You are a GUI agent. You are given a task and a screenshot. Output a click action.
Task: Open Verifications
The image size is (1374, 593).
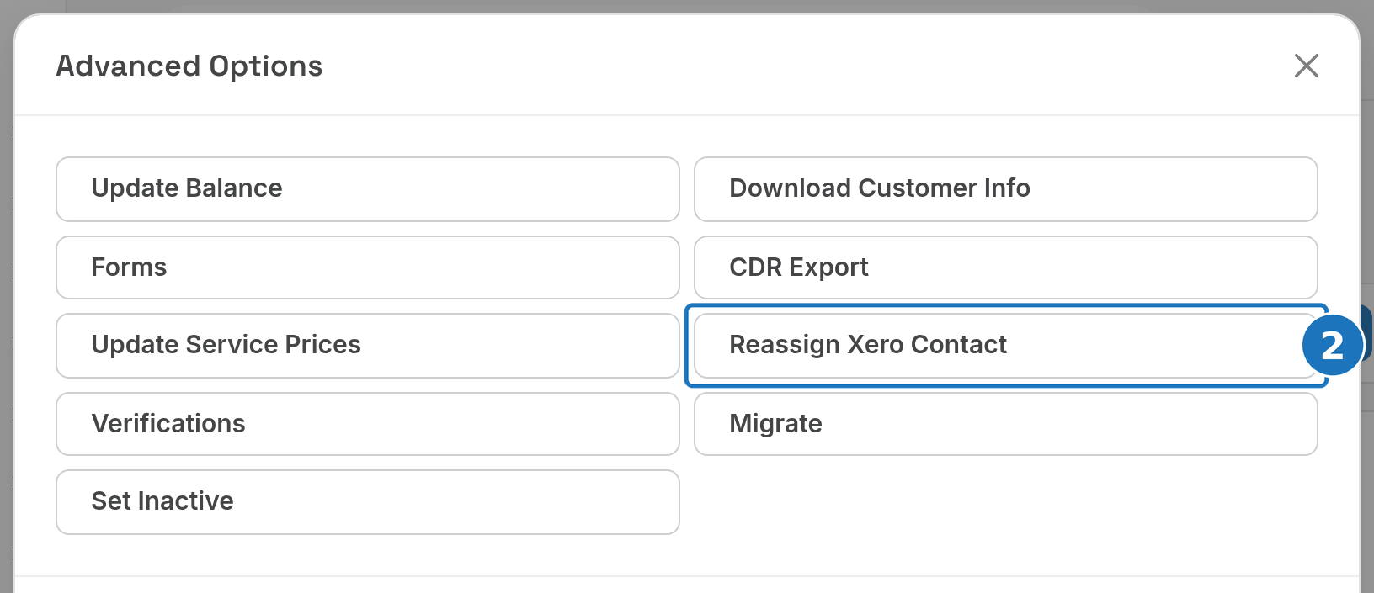[368, 424]
